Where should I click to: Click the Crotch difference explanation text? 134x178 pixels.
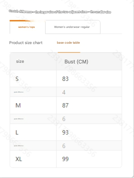[60, 12]
